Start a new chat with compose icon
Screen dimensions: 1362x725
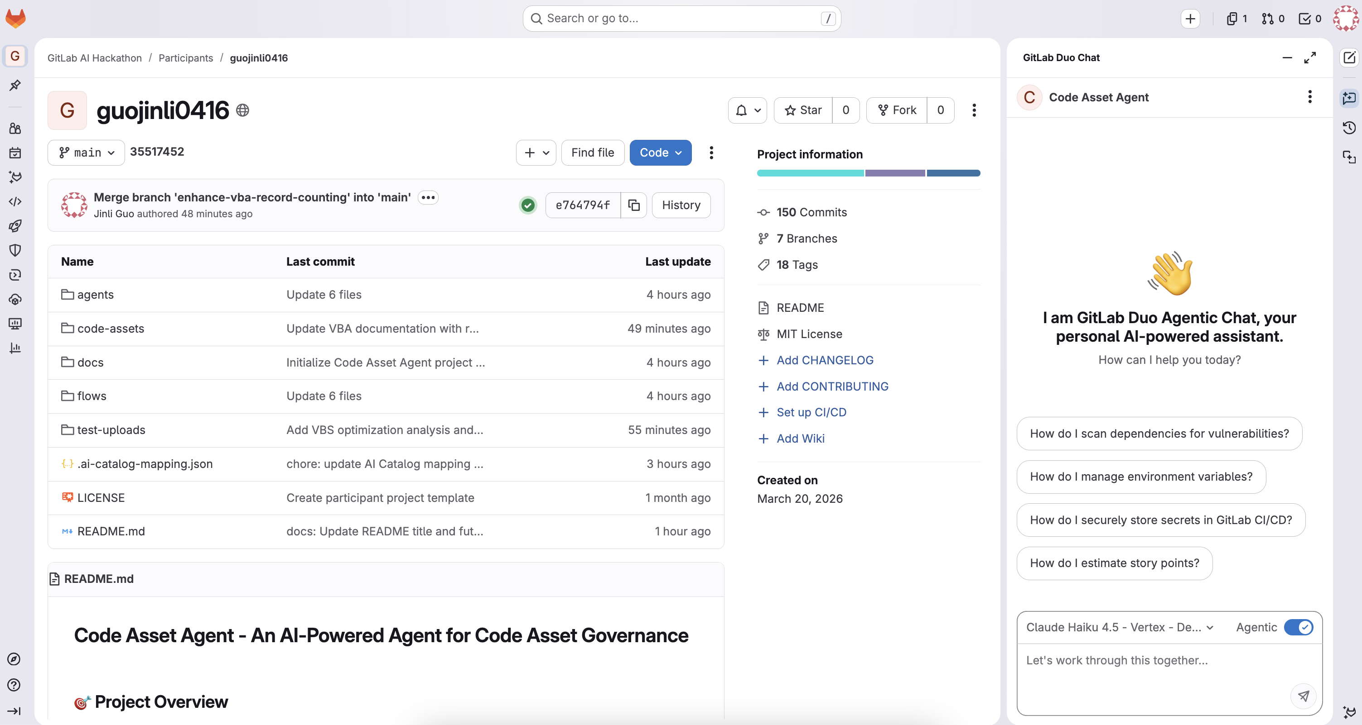point(1349,57)
